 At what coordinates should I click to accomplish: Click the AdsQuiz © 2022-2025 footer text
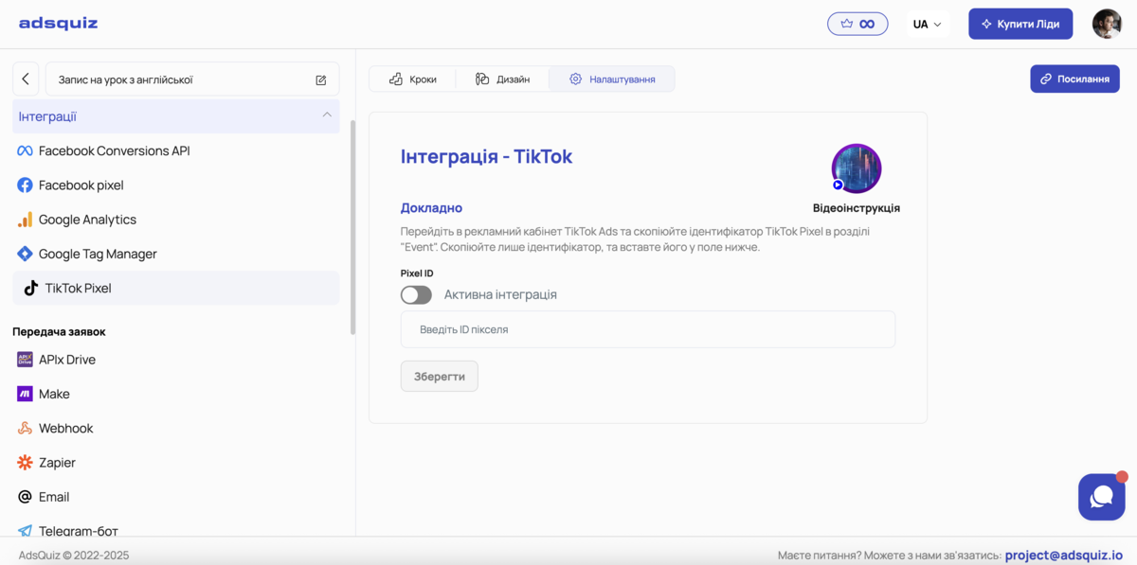click(x=74, y=556)
